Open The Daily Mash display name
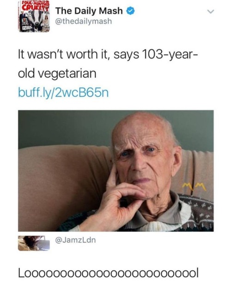 (x=89, y=11)
